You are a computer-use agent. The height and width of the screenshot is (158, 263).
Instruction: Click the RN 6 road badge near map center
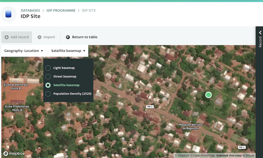(x=150, y=107)
